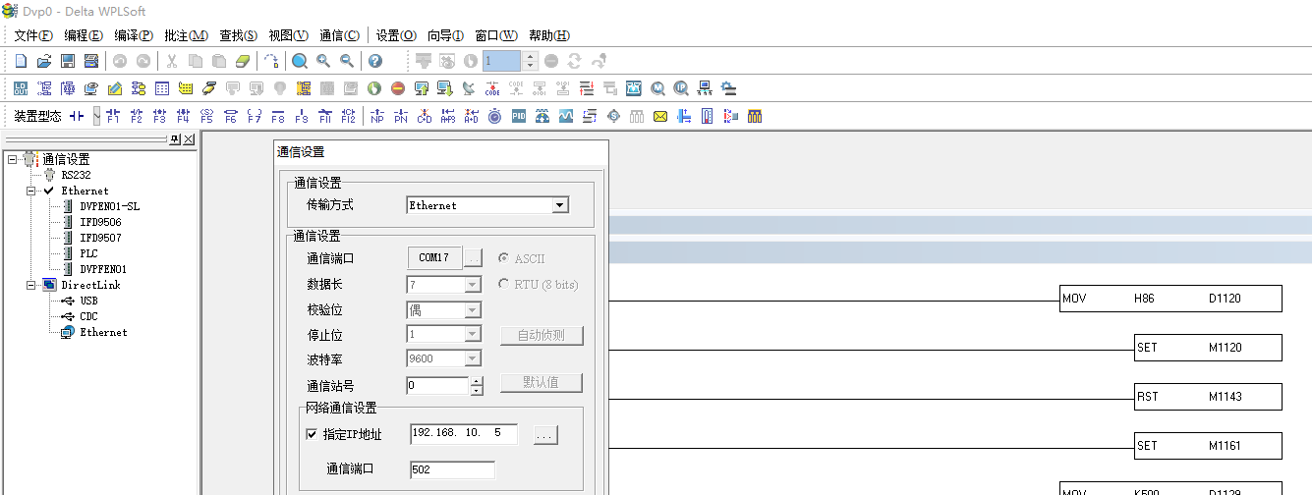Viewport: 1312px width, 495px height.
Task: Select IFD9507 in the tree
Action: pos(100,238)
